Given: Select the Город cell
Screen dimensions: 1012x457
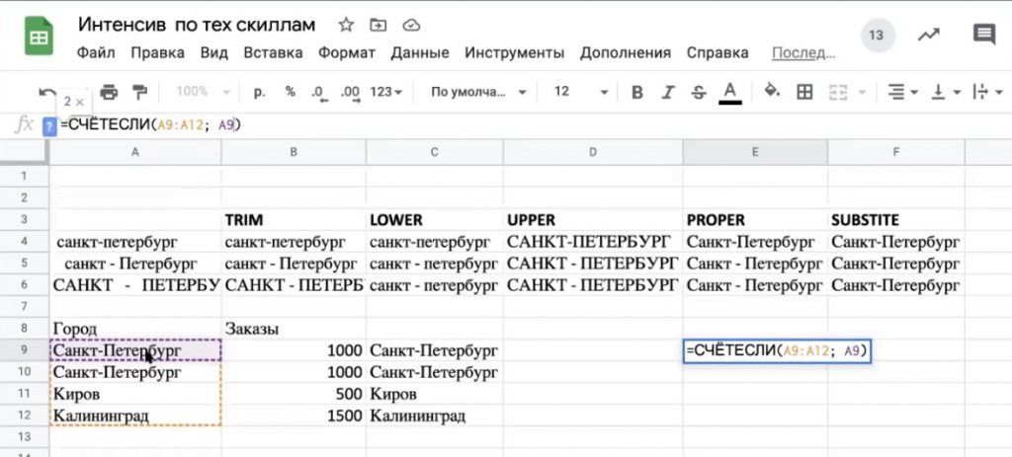Looking at the screenshot, I should pos(134,329).
